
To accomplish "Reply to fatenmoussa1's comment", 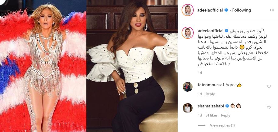I will coord(210,94).
